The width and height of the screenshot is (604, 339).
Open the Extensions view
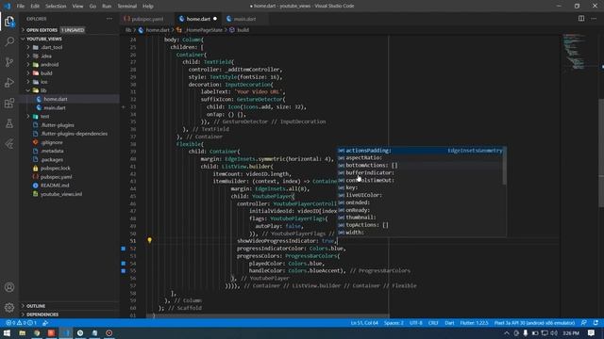coord(9,103)
